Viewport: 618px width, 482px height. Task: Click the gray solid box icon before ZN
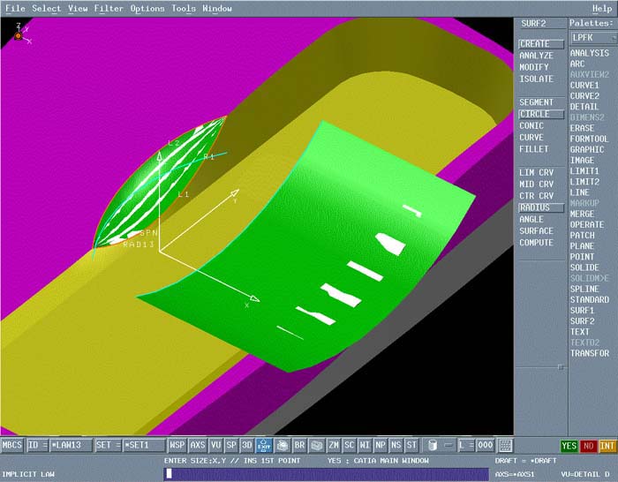pos(317,445)
